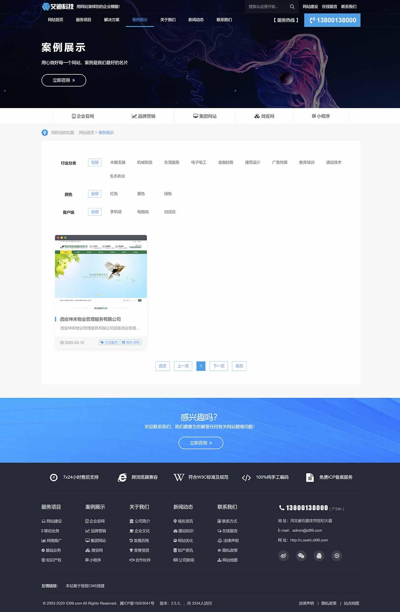The image size is (400, 612).
Task: Select 手机端 client filter
Action: [116, 212]
